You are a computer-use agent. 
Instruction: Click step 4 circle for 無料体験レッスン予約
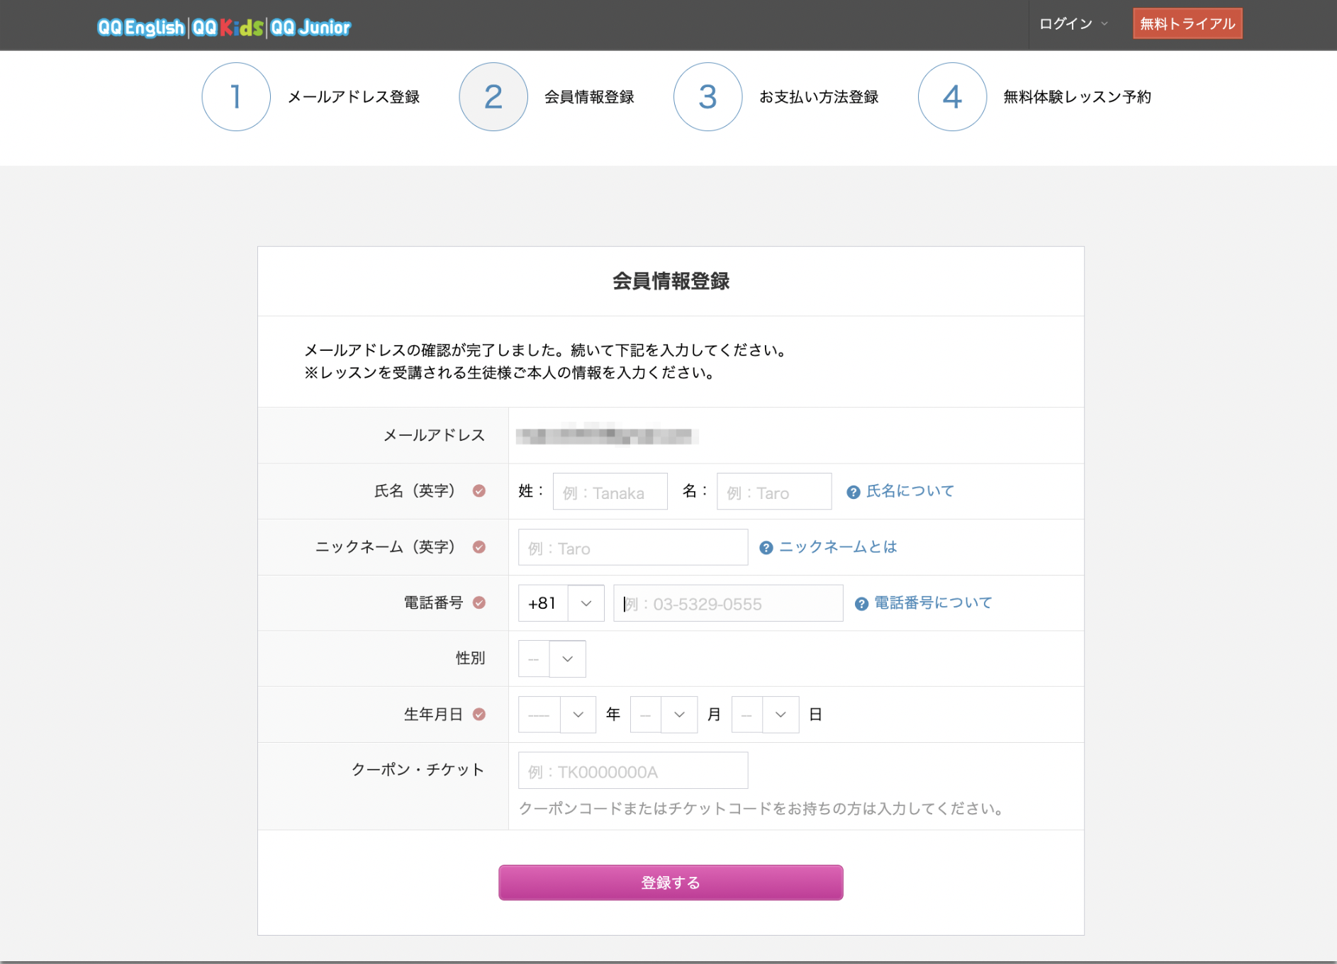tap(953, 96)
